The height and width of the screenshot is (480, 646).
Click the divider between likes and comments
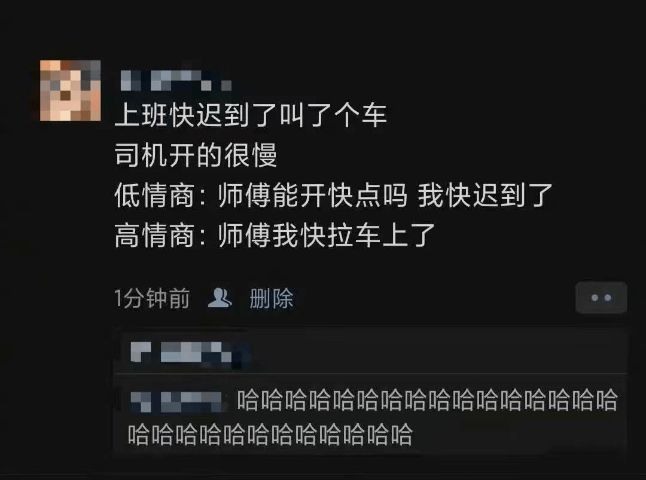[370, 374]
